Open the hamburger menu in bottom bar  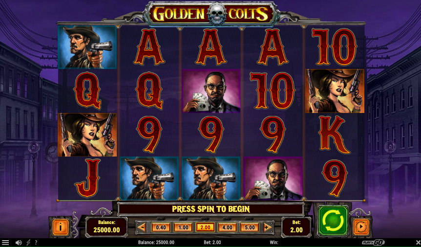(x=5, y=243)
